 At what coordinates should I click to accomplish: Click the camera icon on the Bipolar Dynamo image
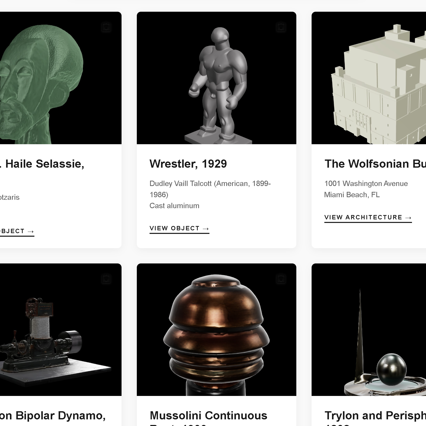click(x=106, y=279)
